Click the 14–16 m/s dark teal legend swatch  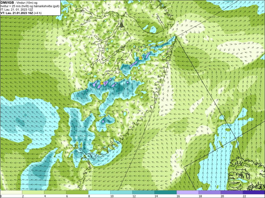(x=166, y=192)
